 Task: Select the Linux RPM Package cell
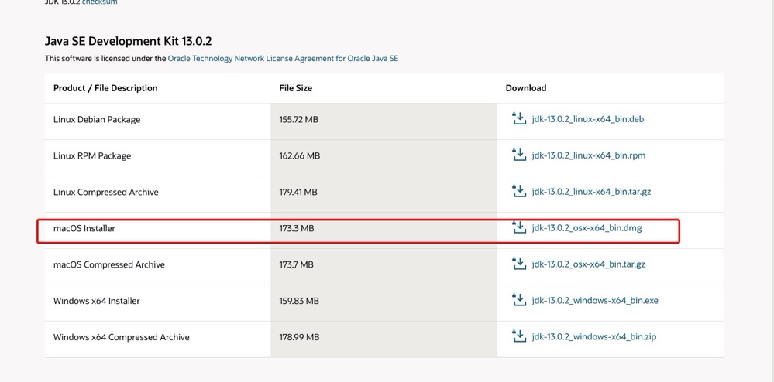(x=92, y=155)
